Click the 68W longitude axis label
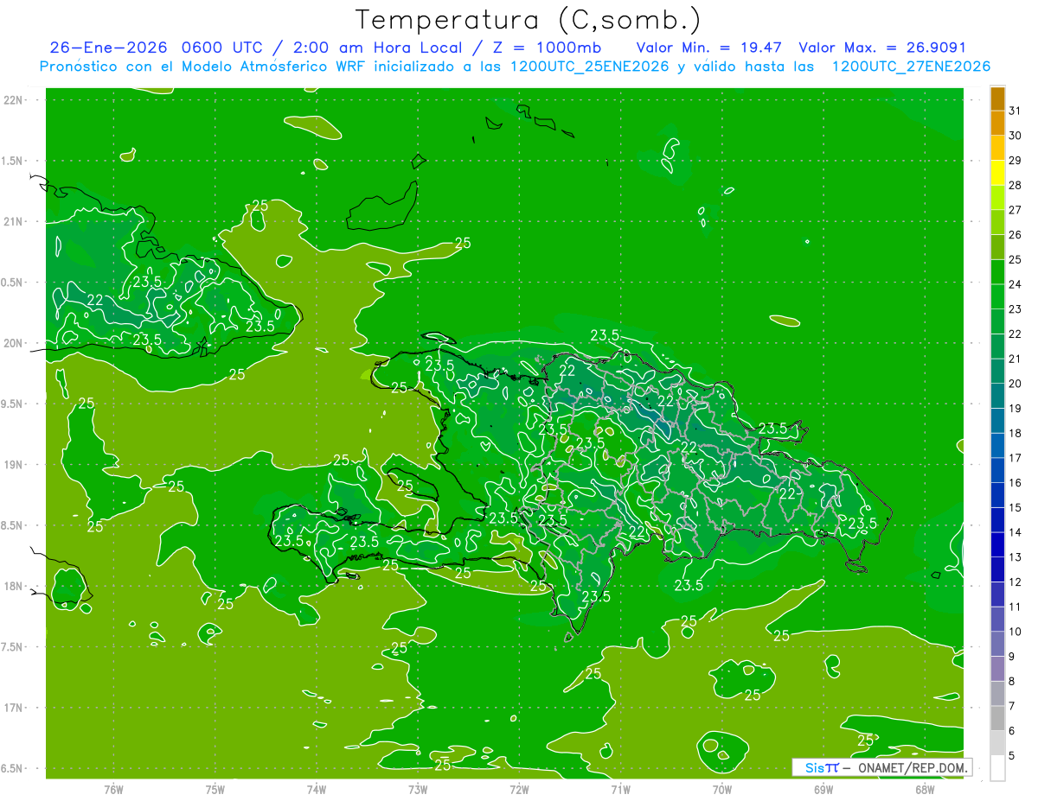Image resolution: width=1038 pixels, height=801 pixels. click(x=925, y=788)
